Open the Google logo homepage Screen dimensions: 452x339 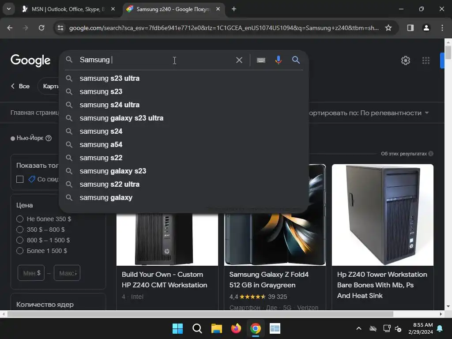(30, 60)
